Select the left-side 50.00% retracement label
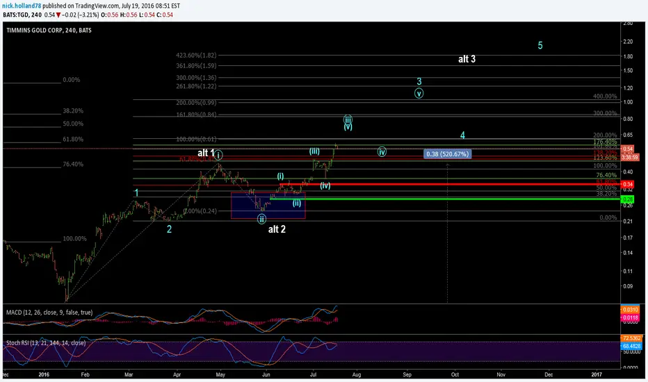 pos(73,124)
